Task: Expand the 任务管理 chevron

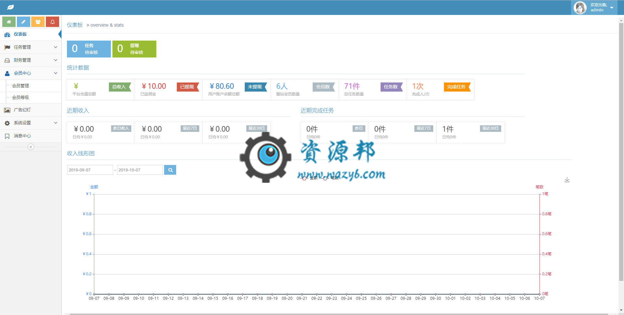Action: [56, 47]
